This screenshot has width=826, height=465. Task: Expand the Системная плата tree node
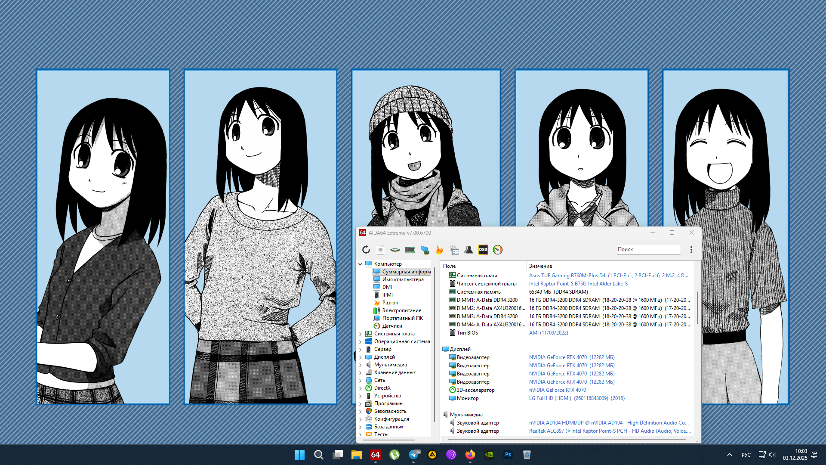click(x=361, y=334)
